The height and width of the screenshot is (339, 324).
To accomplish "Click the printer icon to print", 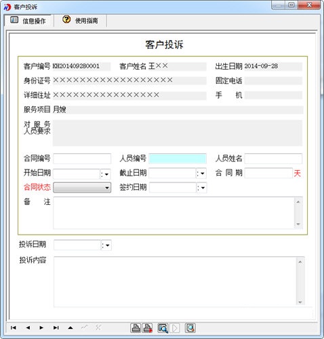I will coord(136,328).
